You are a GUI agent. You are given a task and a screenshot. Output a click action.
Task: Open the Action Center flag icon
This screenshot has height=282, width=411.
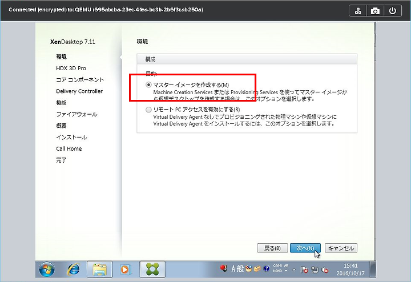click(304, 269)
